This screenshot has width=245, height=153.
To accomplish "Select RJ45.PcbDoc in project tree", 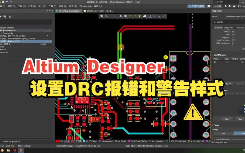I will (x=26, y=41).
